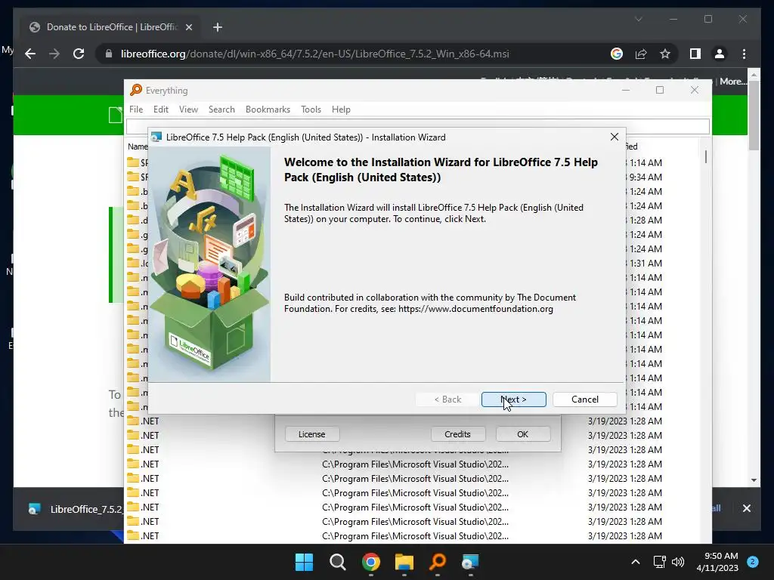Switch to Chrome in the taskbar
The width and height of the screenshot is (774, 580).
(x=370, y=562)
